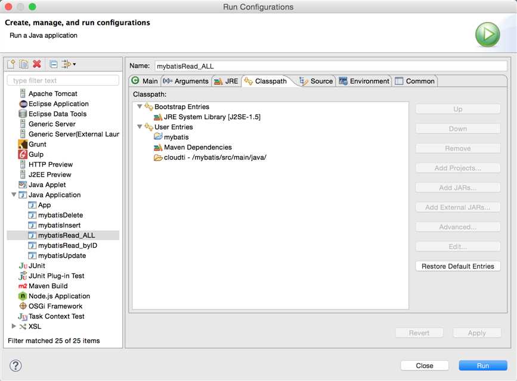Click the Gulp icon in list
Screen dimensions: 517x381
pos(23,154)
